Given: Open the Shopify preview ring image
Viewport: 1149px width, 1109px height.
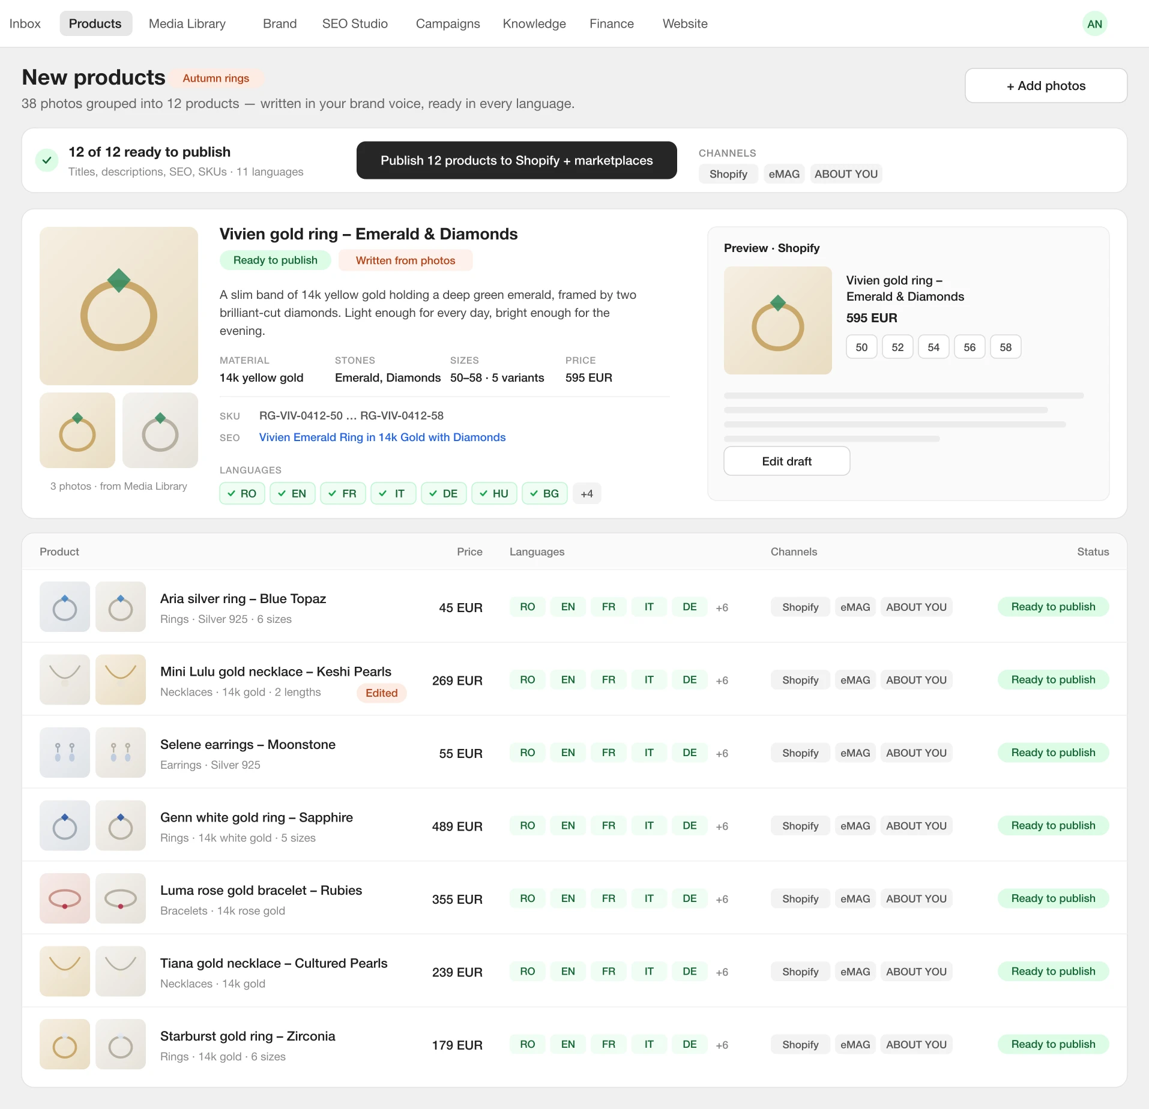Looking at the screenshot, I should click(778, 320).
